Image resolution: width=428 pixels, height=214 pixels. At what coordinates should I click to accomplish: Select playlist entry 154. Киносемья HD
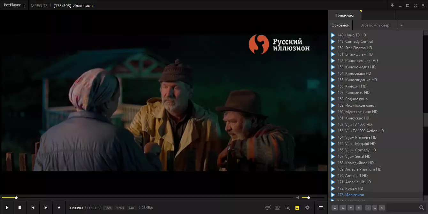(x=376, y=73)
